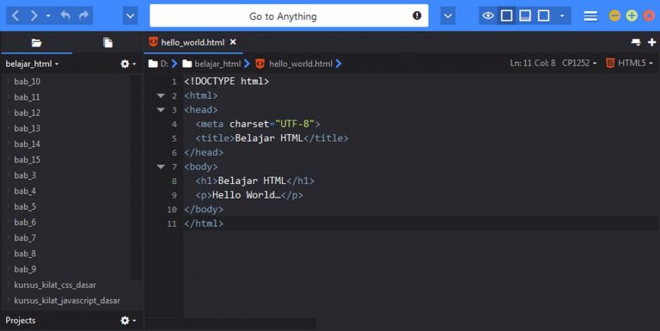Open the bab_11 folder

[27, 97]
